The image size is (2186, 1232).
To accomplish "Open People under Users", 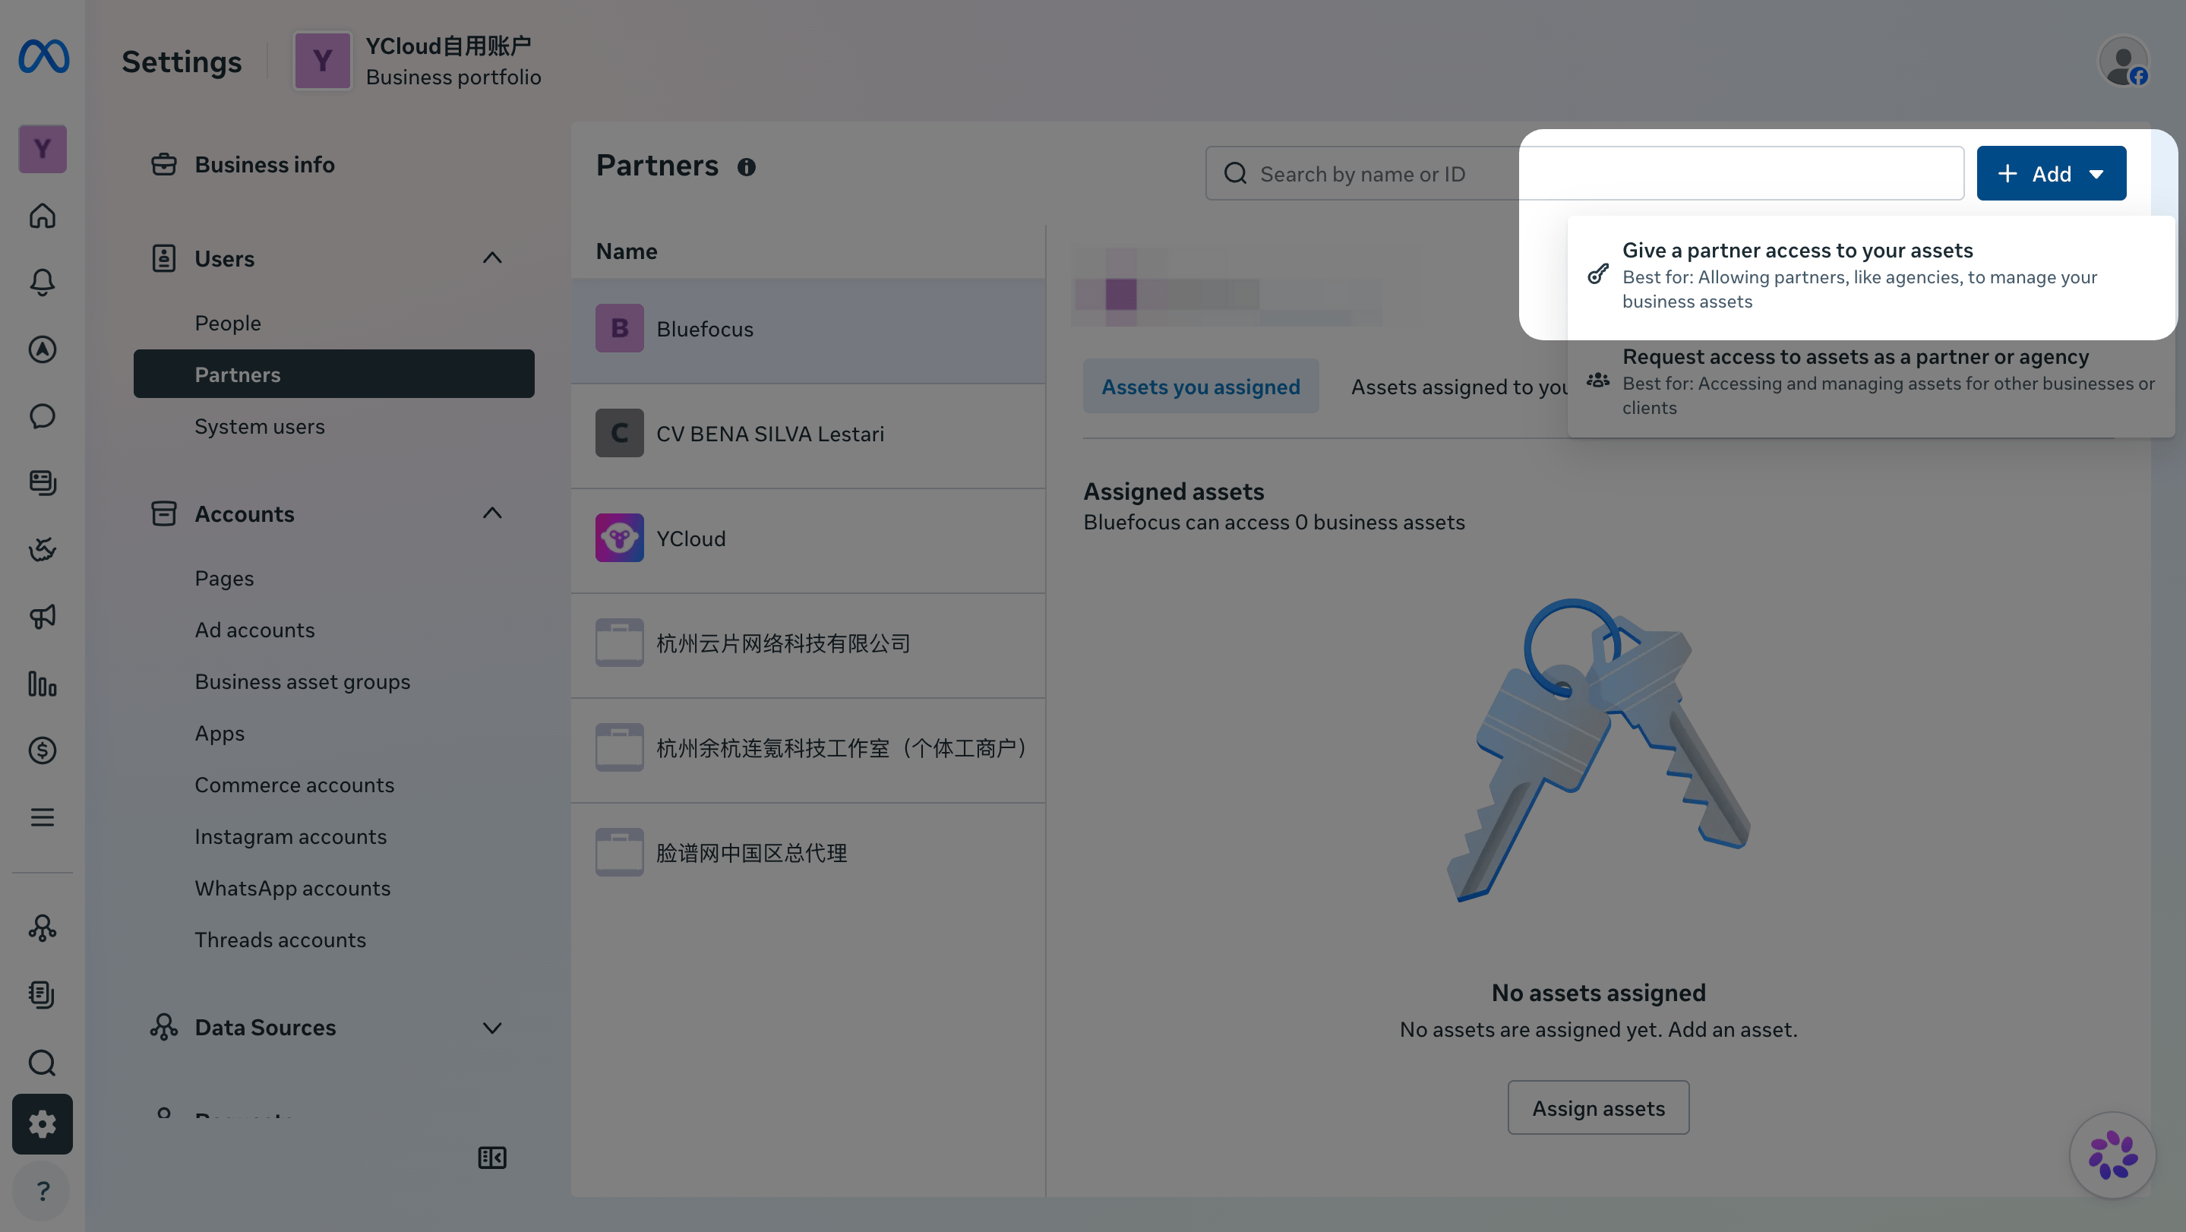I will [227, 322].
